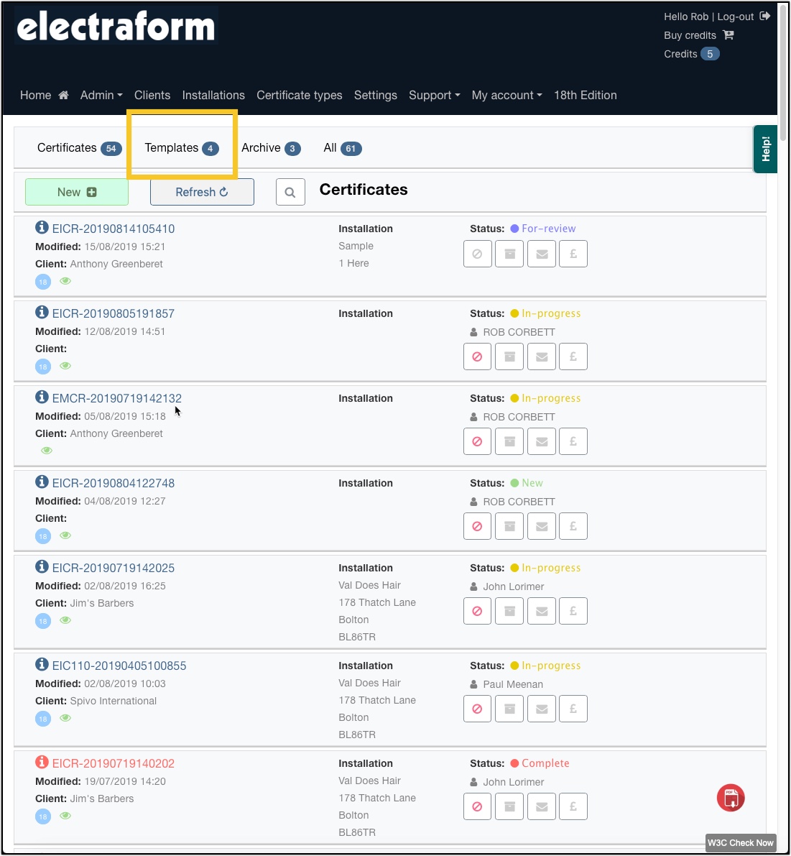Toggle the eye icon for EMCR-20190719142132
The height and width of the screenshot is (856, 791).
[x=47, y=451]
